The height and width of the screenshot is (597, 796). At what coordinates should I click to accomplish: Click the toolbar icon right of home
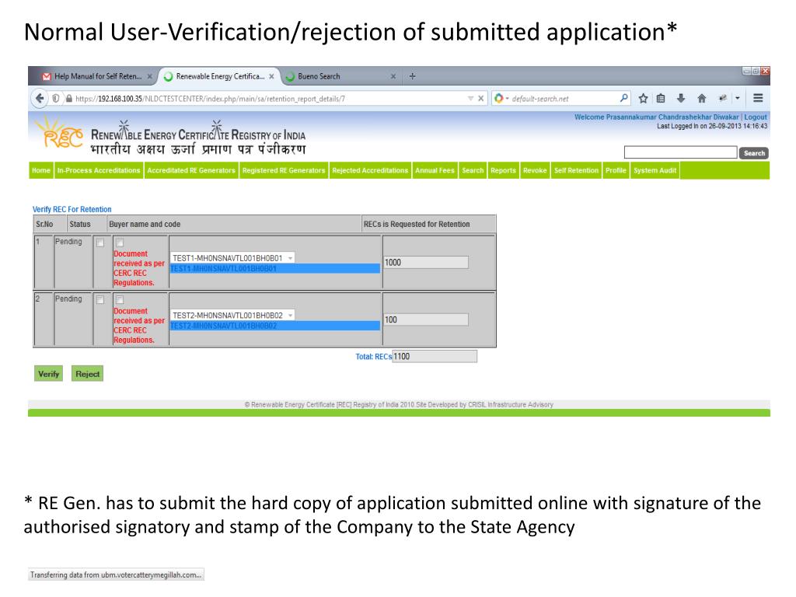point(722,99)
